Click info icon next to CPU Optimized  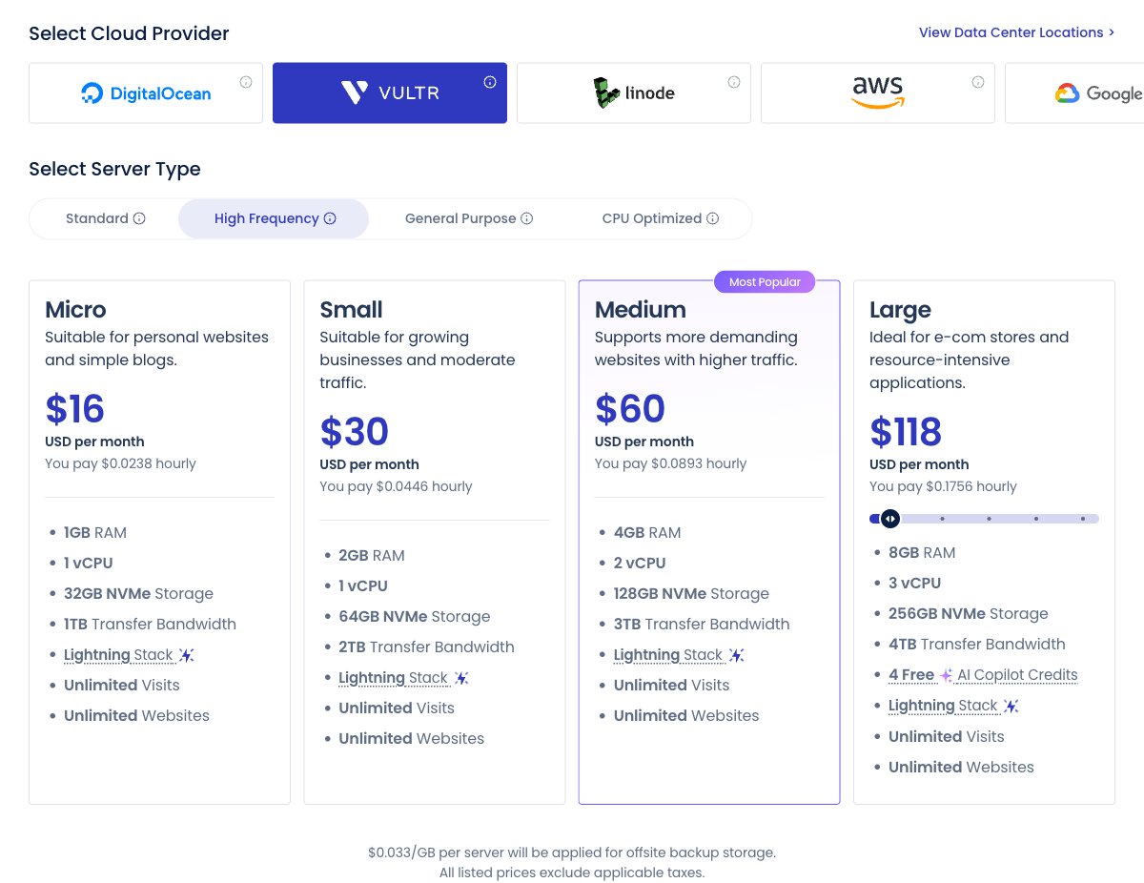point(713,218)
